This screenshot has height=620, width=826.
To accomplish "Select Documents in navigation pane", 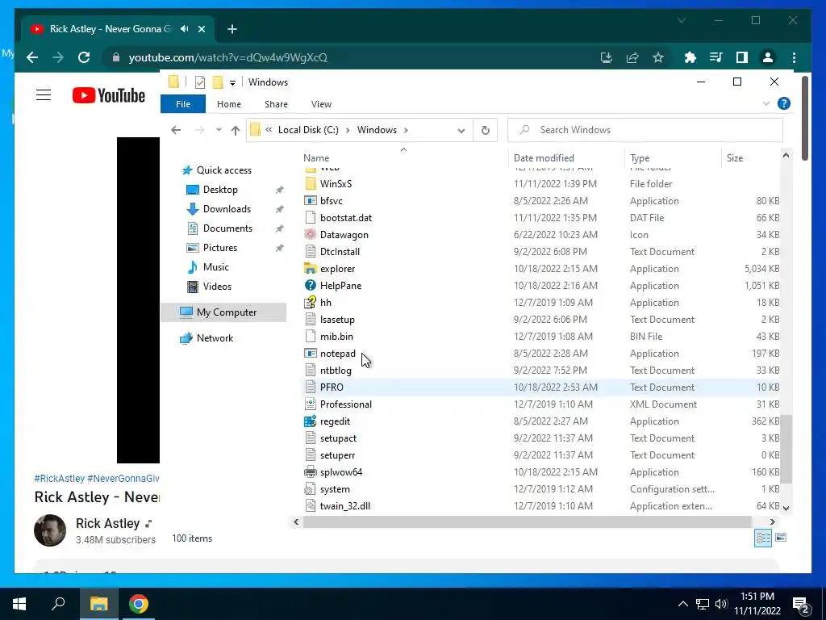I will tap(227, 228).
